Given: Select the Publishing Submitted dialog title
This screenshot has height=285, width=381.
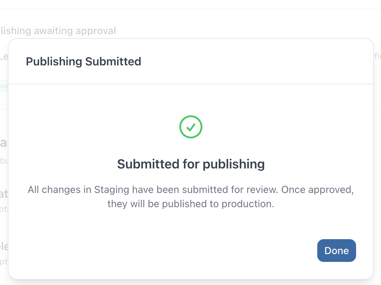Looking at the screenshot, I should pos(83,61).
